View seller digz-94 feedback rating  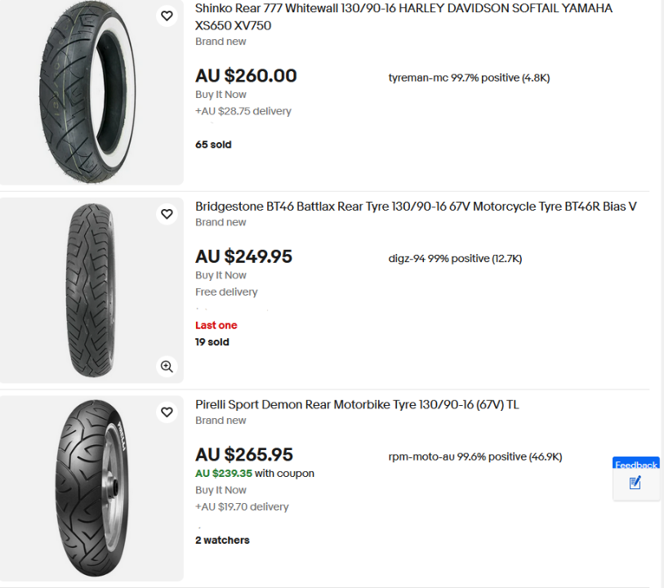click(x=455, y=259)
